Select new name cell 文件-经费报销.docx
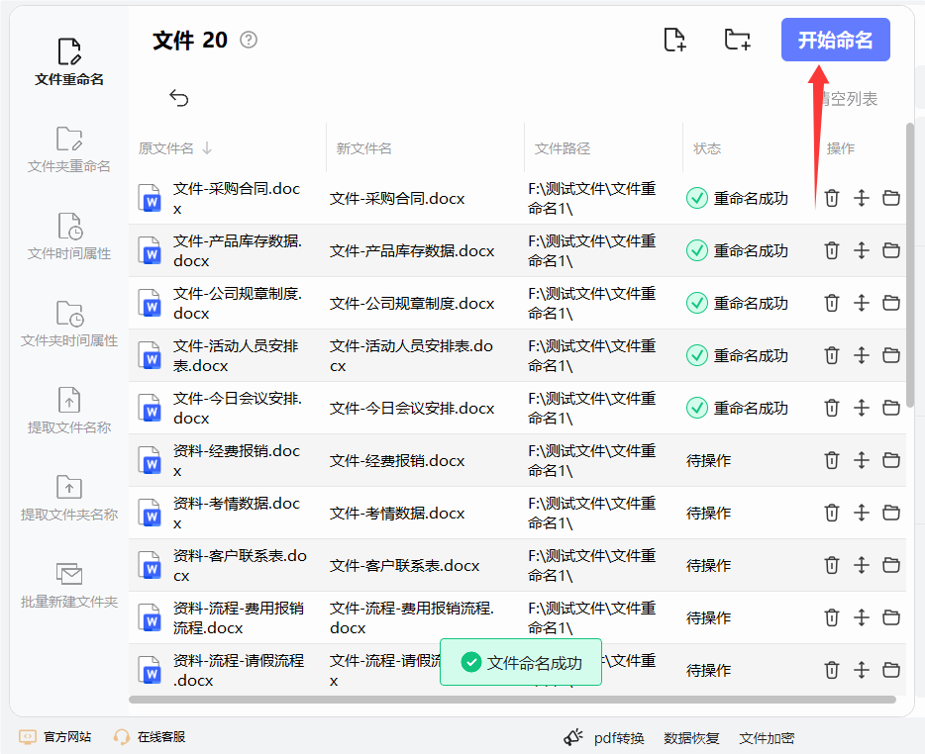Screen dimensions: 925x754 pyautogui.click(x=397, y=460)
